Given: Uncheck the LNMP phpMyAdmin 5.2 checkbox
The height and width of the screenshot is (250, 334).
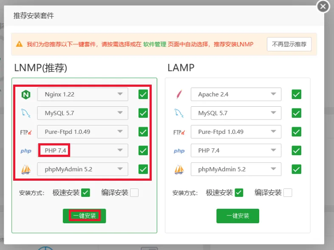Looking at the screenshot, I should (143, 169).
